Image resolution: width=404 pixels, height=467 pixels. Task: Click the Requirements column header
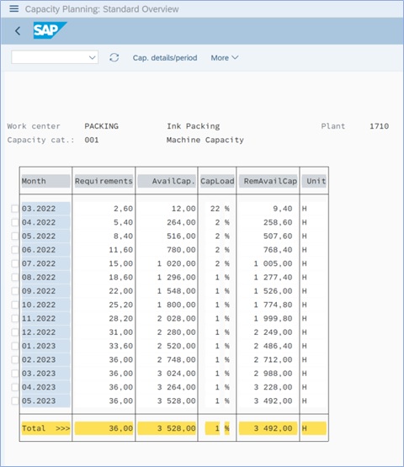pos(104,181)
